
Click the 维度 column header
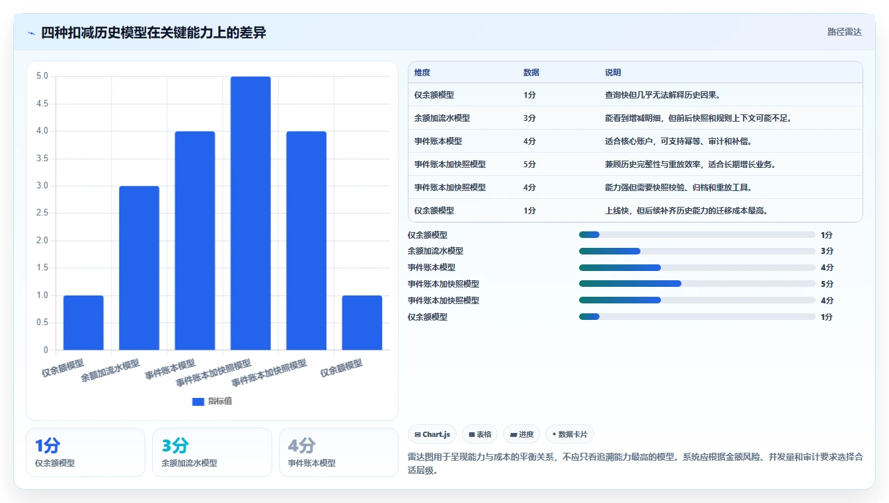click(422, 73)
